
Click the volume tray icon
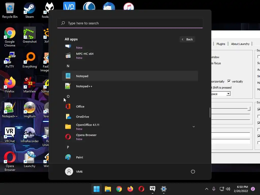click(x=228, y=189)
